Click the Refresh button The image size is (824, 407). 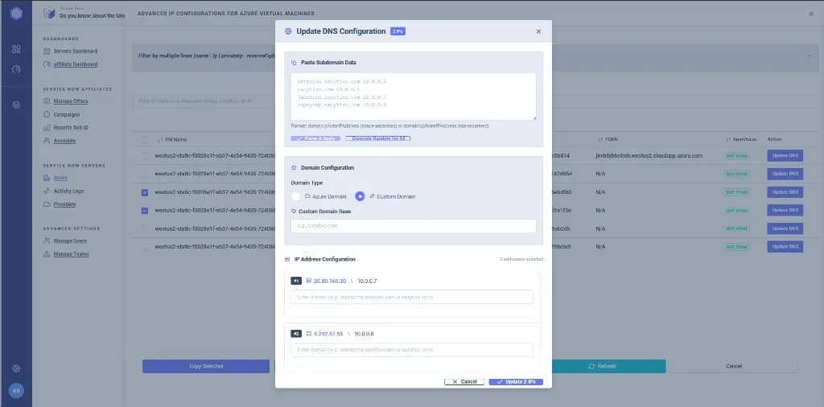604,366
